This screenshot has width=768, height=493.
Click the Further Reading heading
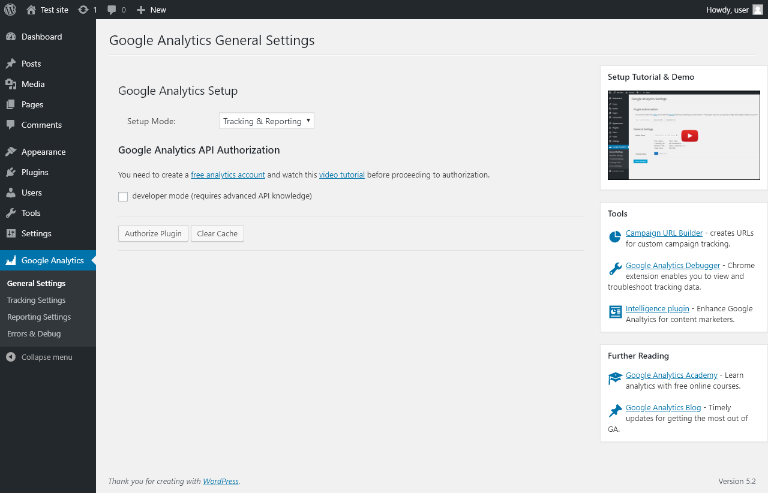(x=638, y=356)
